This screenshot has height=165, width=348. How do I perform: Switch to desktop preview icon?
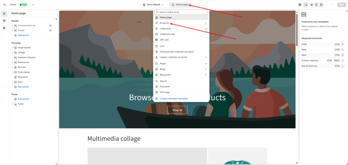pos(311,5)
